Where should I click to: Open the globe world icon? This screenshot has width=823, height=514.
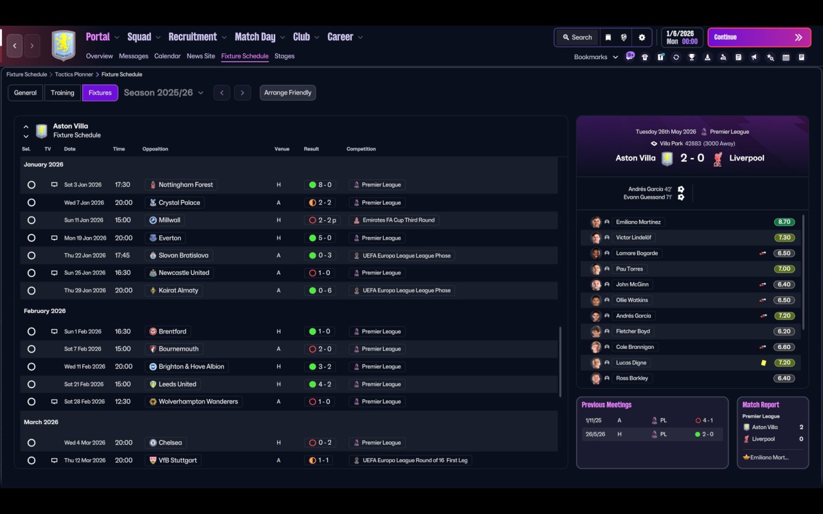pos(624,37)
